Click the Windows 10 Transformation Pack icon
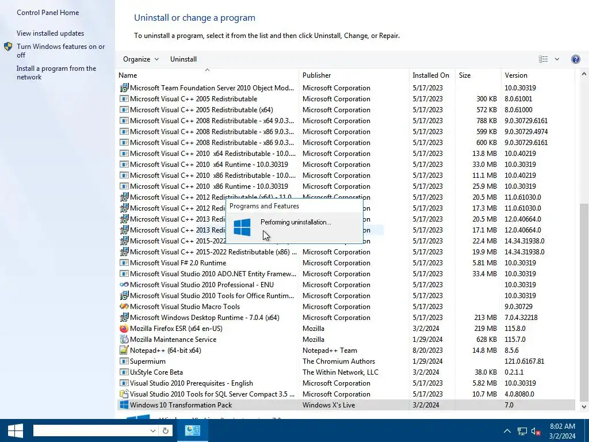The width and height of the screenshot is (589, 442). pyautogui.click(x=124, y=405)
